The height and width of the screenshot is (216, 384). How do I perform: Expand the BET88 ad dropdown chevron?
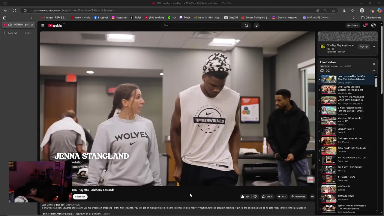[374, 46]
